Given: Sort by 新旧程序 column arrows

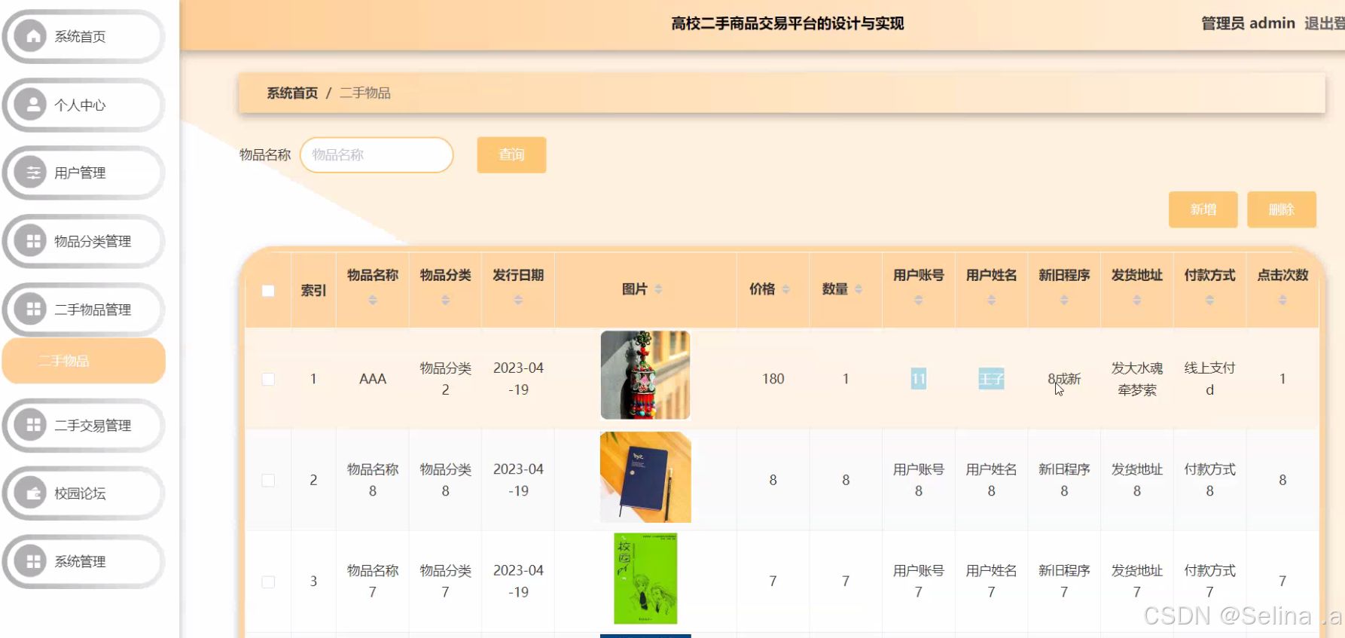Looking at the screenshot, I should pos(1064,300).
